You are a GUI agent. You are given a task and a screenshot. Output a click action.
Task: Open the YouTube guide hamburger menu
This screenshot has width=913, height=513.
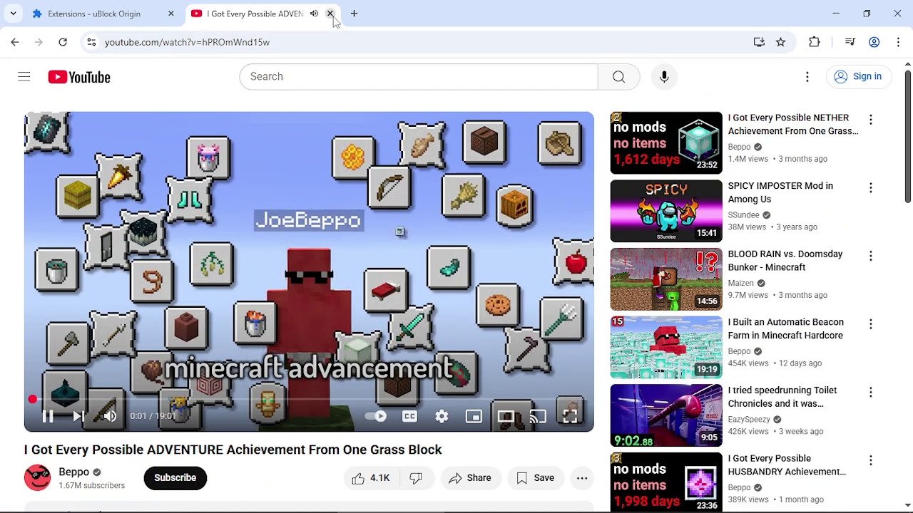click(24, 77)
